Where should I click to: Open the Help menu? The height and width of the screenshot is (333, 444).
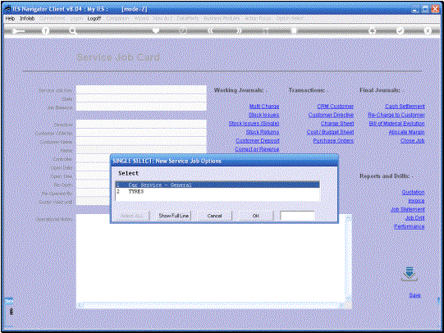10,18
